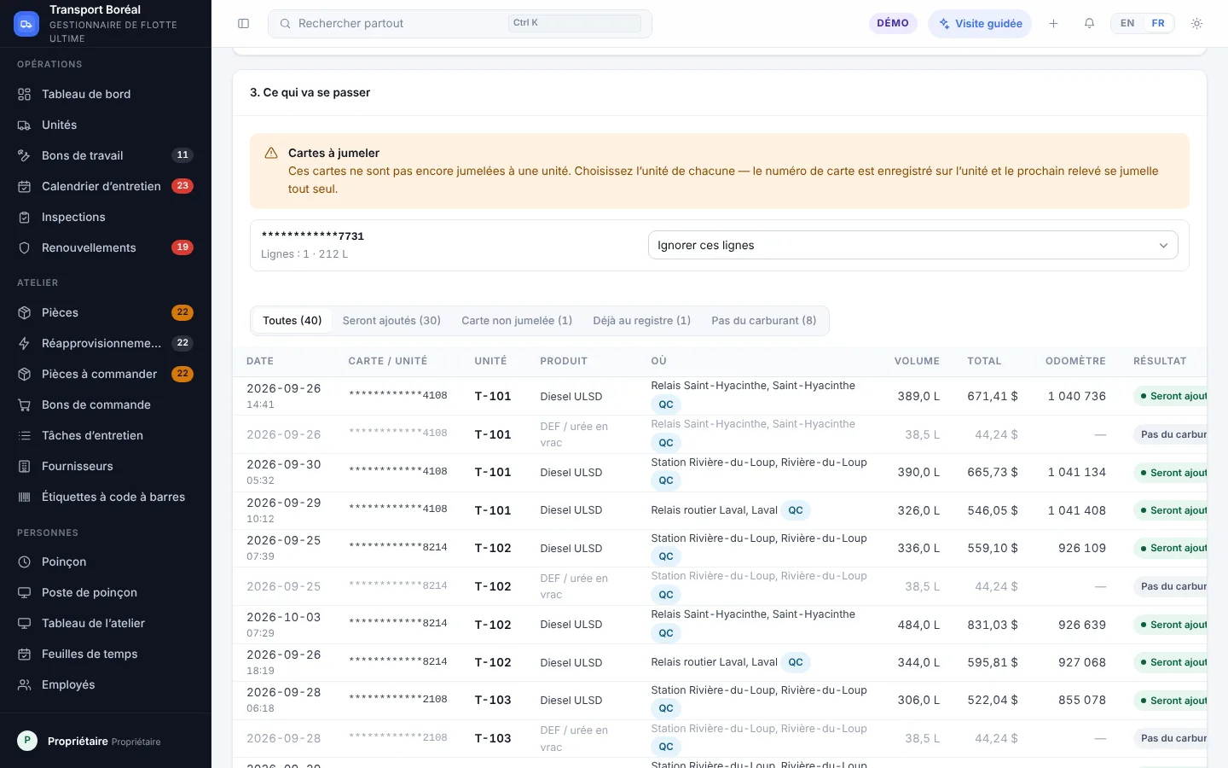Open Tableau de bord from sidebar
1228x768 pixels.
106,94
